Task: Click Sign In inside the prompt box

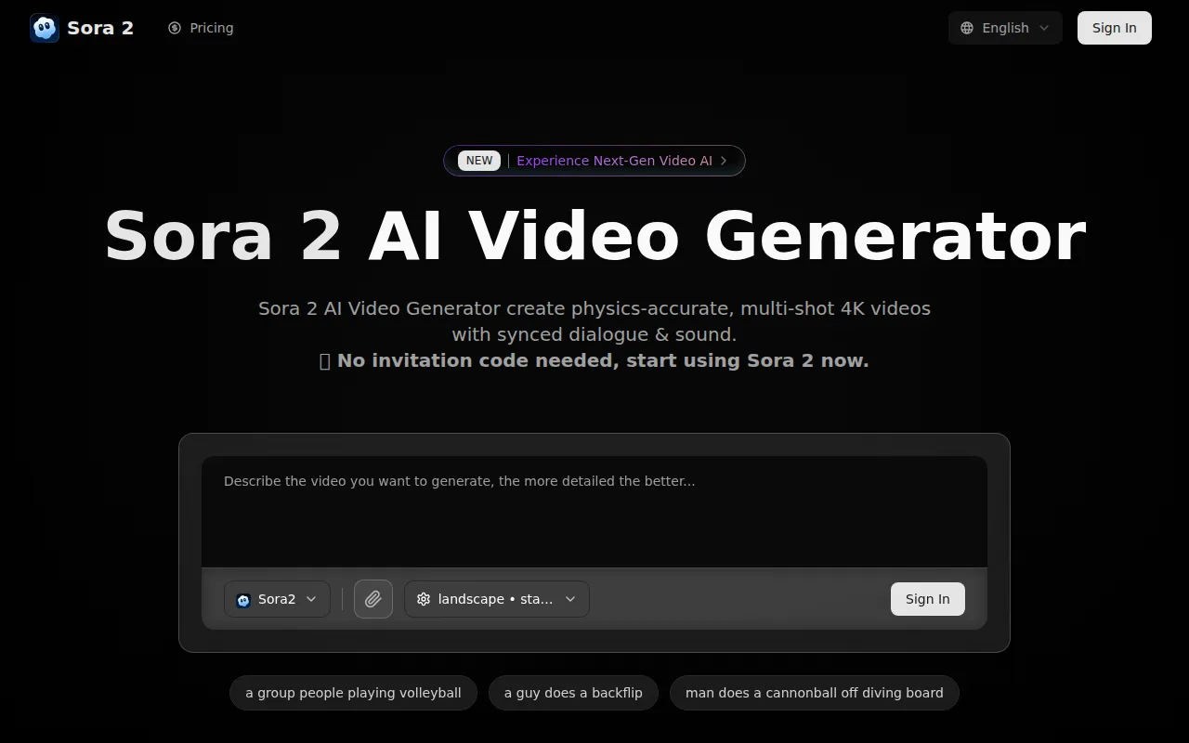Action: coord(927,599)
